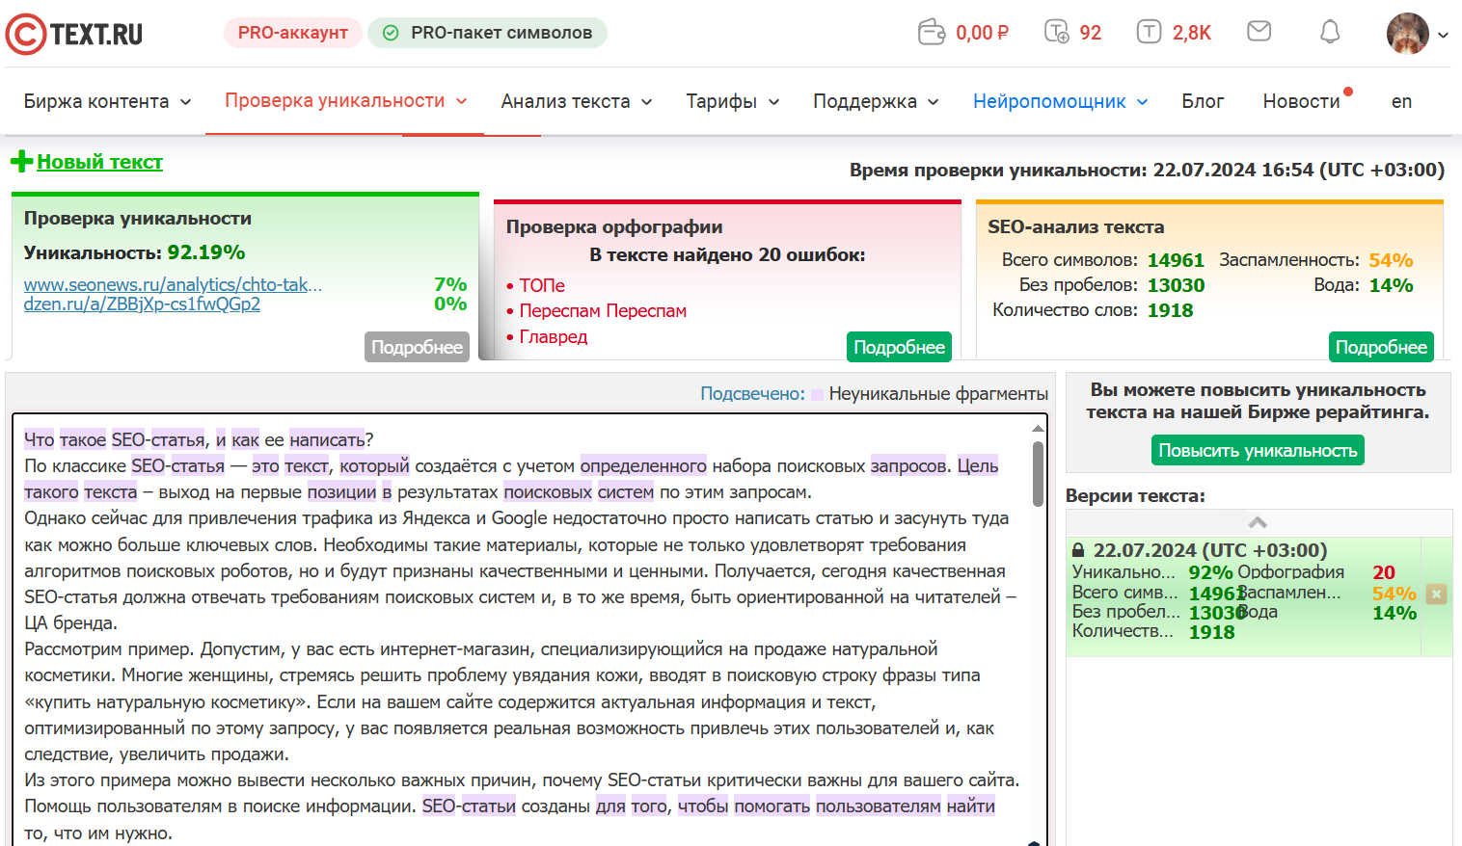
Task: Click the scroll up arrow of the text area
Action: [1038, 428]
